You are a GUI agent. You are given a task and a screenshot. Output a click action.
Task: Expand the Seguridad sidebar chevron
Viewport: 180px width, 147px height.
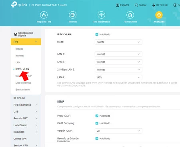pos(36,132)
